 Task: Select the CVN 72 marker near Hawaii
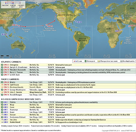coord(47,25)
